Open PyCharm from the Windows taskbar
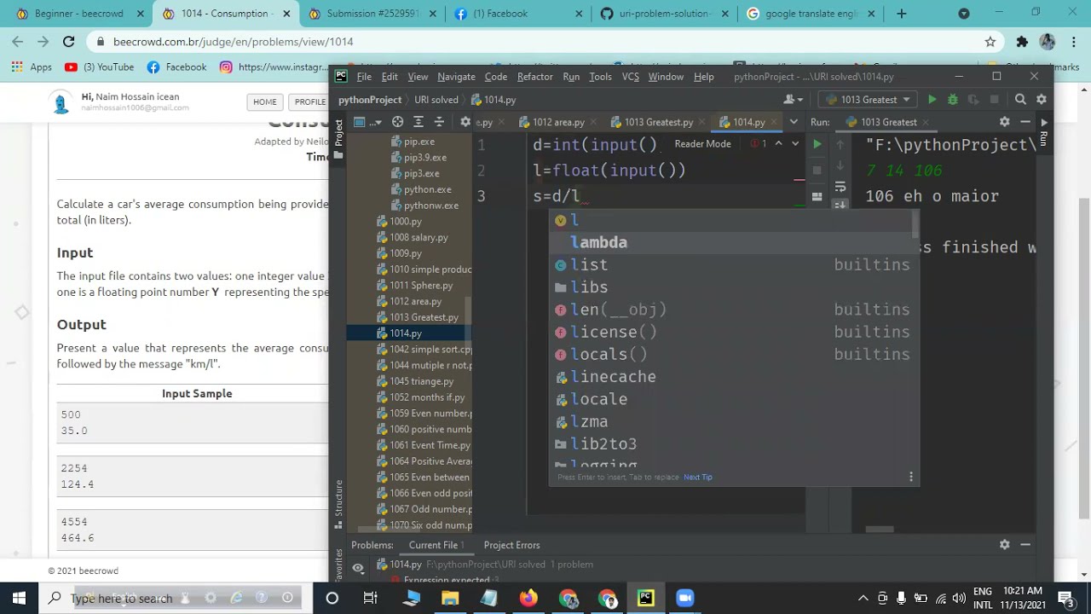Viewport: 1091px width, 614px height. [645, 598]
